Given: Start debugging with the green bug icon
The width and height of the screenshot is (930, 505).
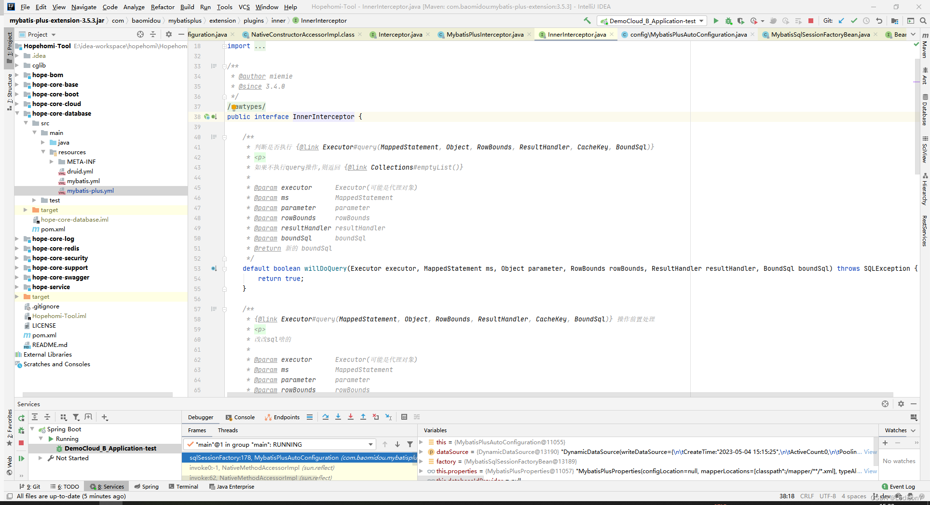Looking at the screenshot, I should click(x=728, y=21).
